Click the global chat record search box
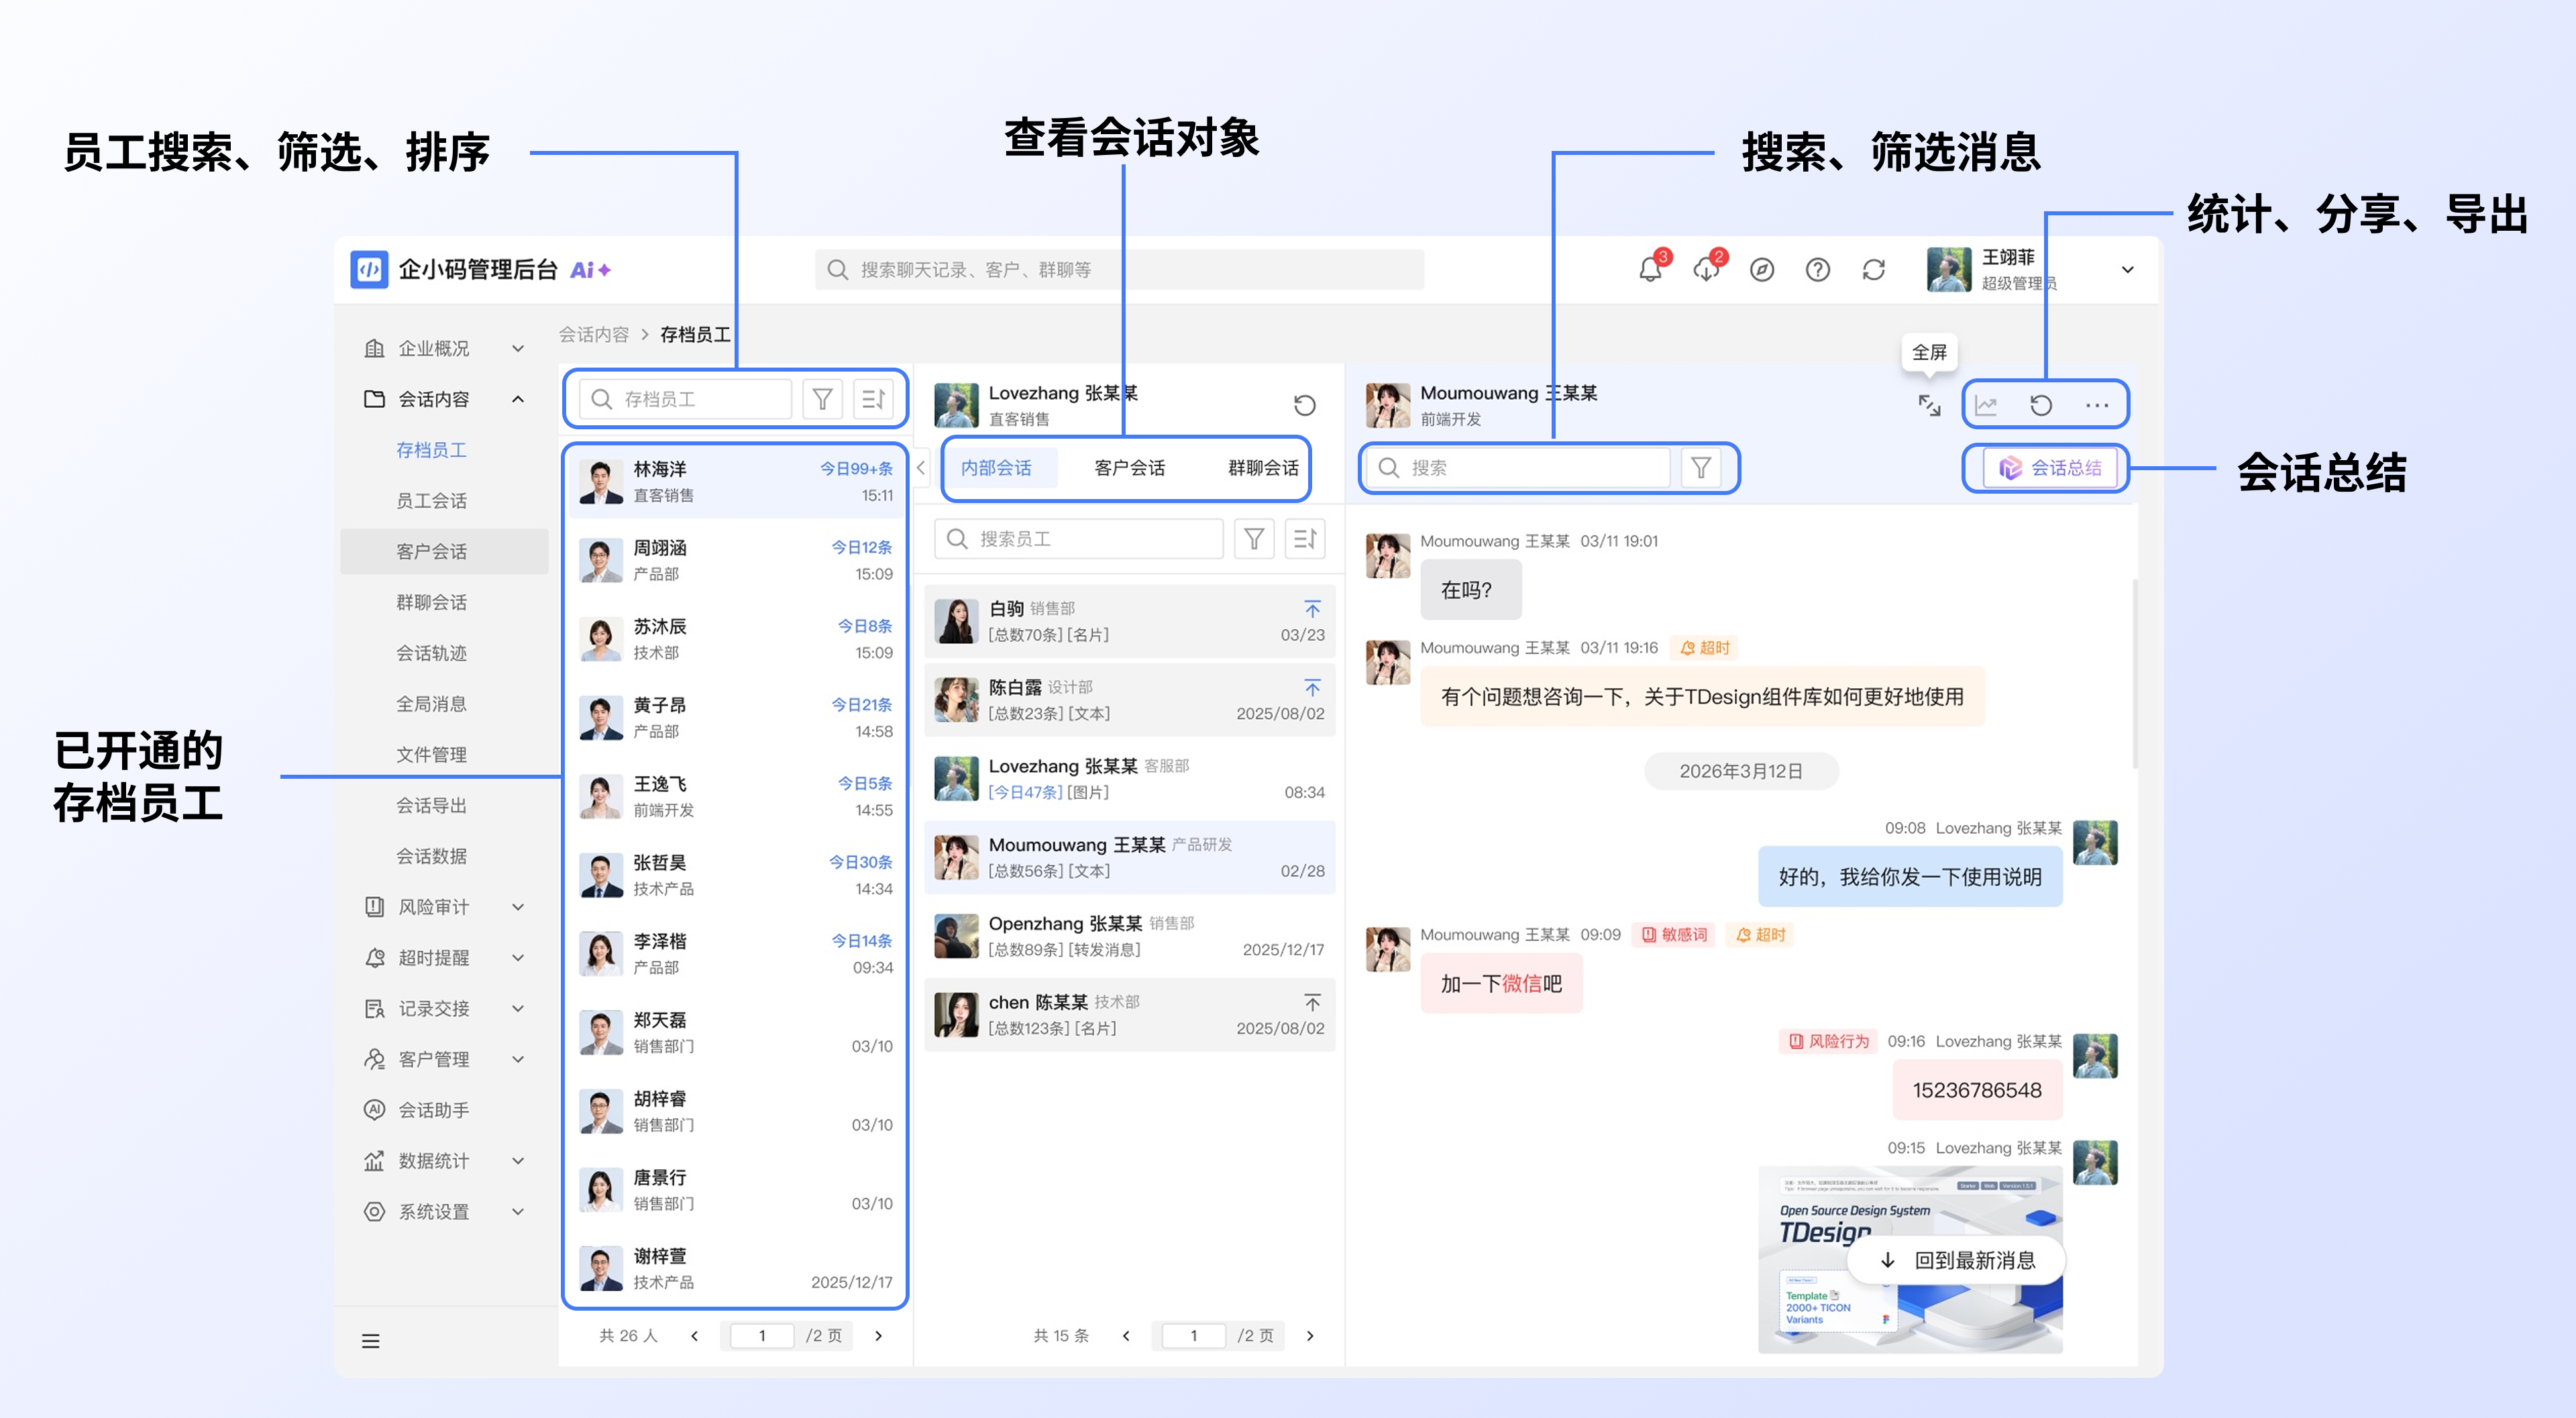The image size is (2576, 1418). 1120,270
